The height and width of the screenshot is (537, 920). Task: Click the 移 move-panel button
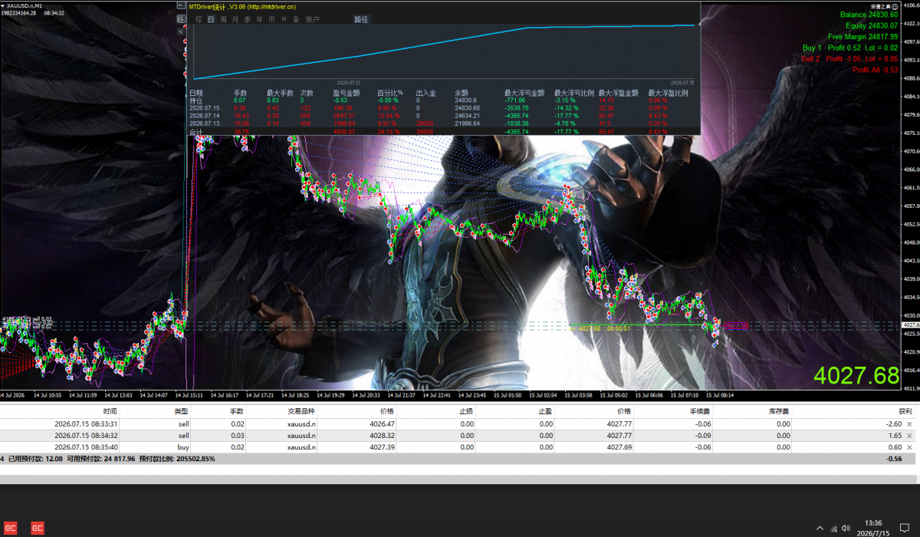click(181, 19)
